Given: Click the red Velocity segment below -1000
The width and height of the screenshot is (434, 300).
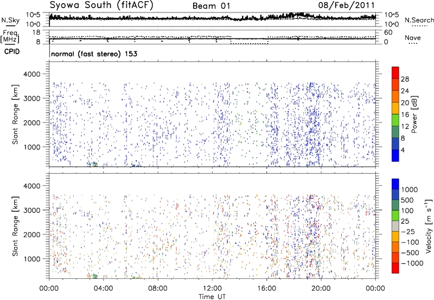Looking at the screenshot, I should 395,268.
